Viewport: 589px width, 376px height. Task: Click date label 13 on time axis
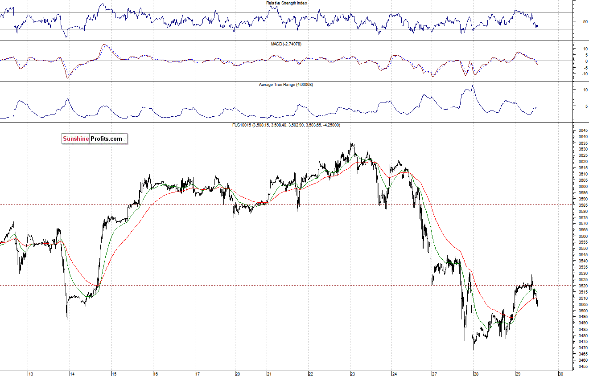pos(31,373)
